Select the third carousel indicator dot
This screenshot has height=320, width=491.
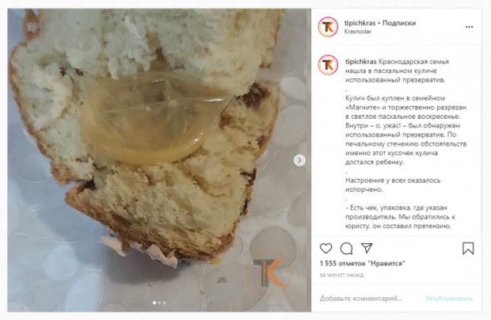(x=165, y=303)
